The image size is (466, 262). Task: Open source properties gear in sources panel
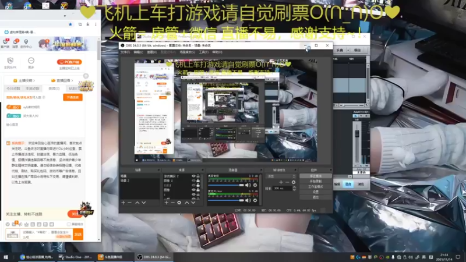tap(179, 203)
